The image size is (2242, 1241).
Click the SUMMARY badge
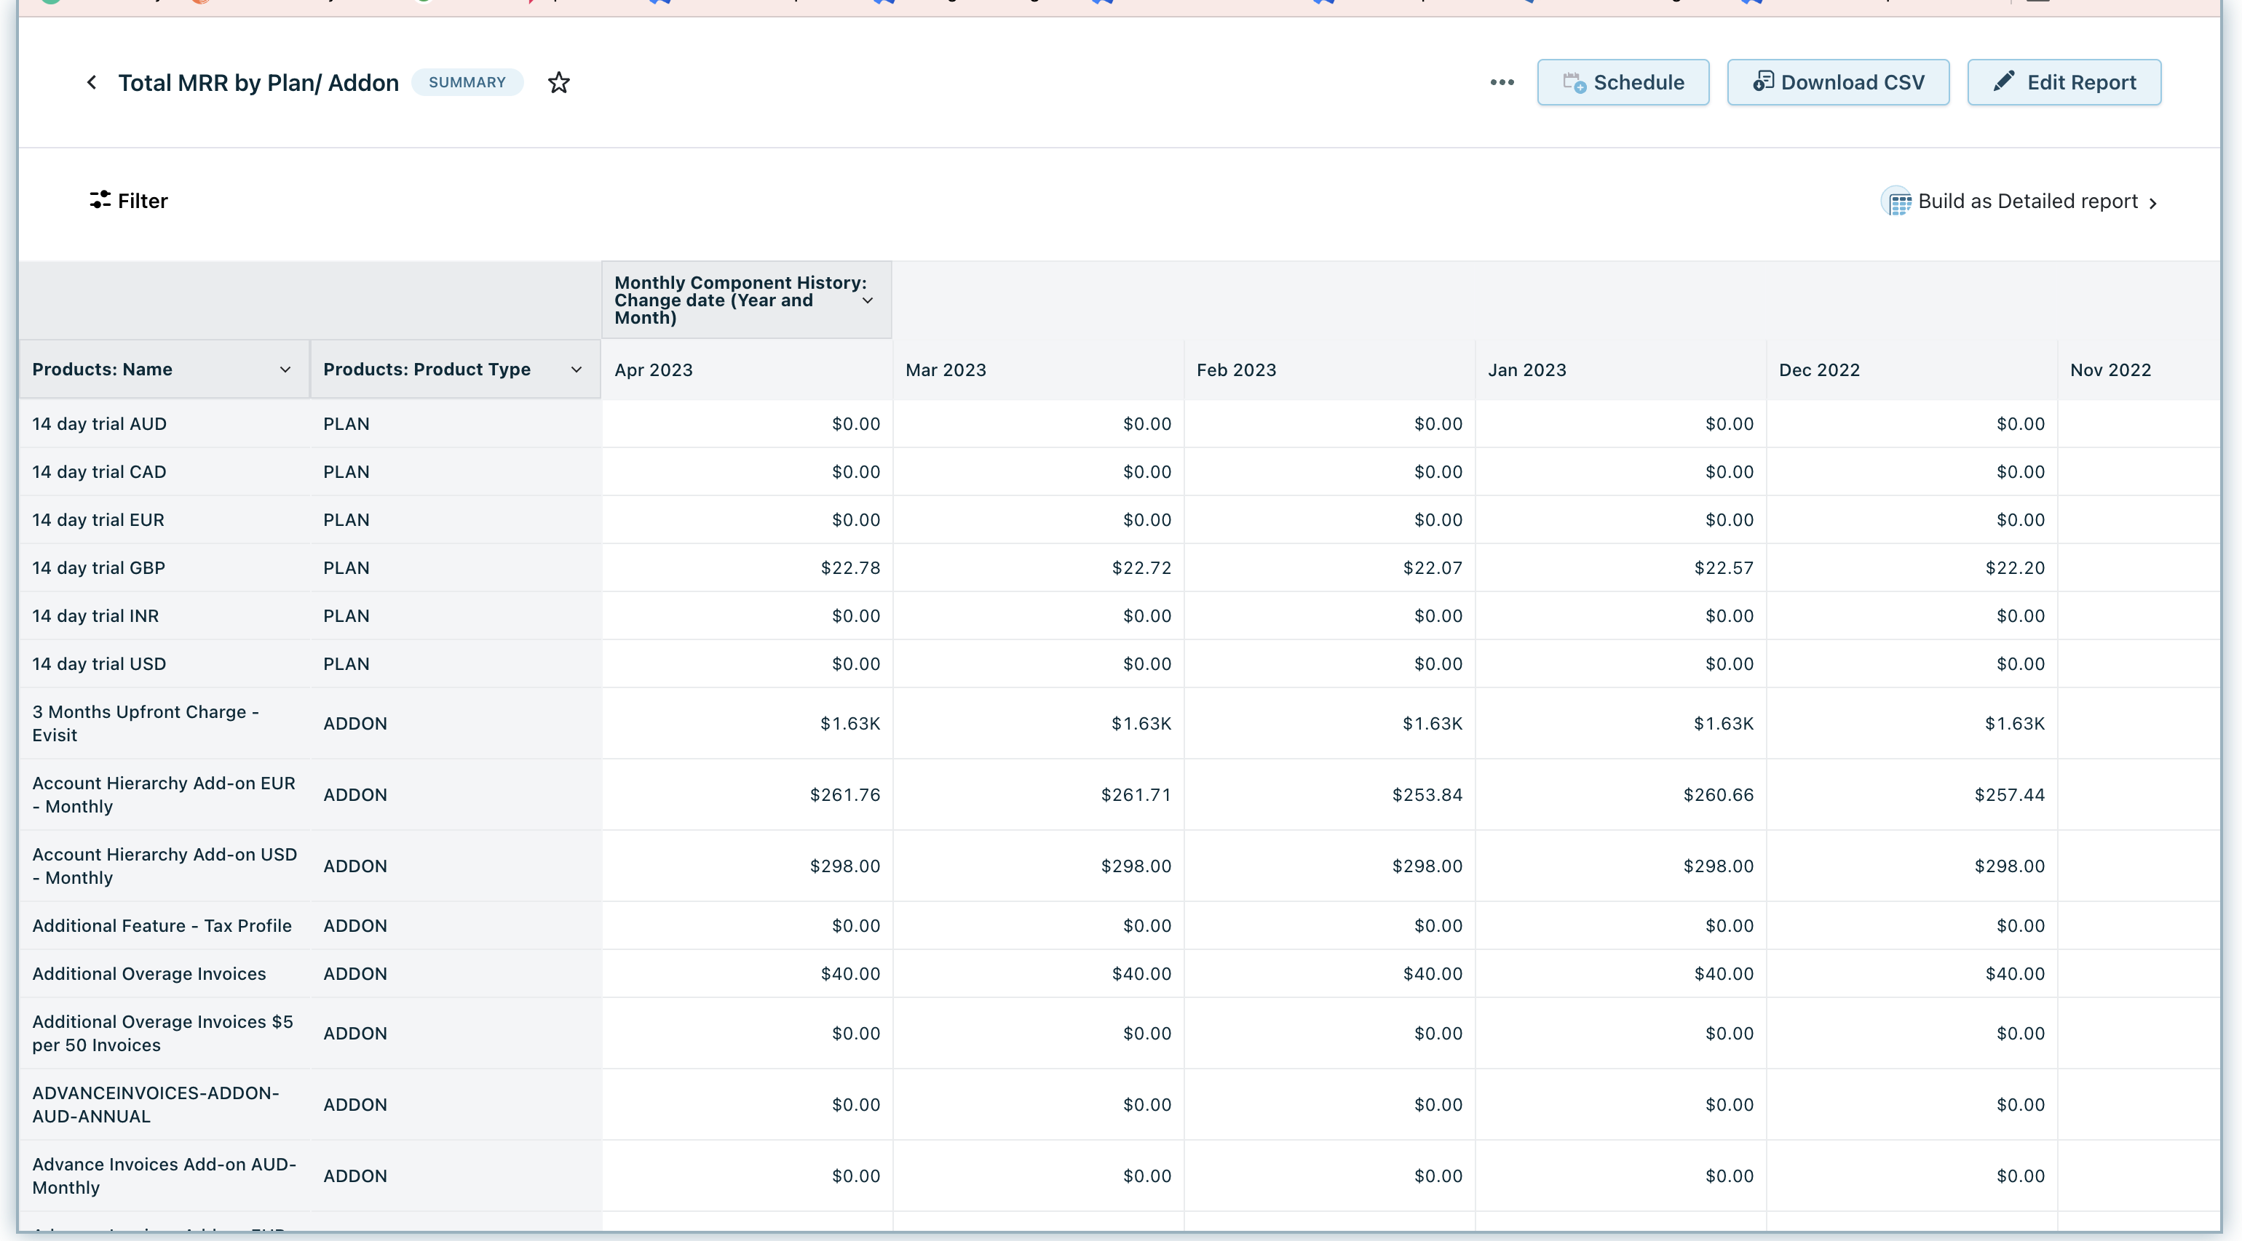click(x=467, y=83)
